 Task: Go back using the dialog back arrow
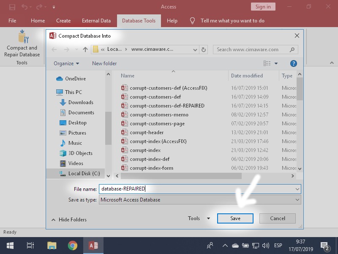[x=54, y=50]
